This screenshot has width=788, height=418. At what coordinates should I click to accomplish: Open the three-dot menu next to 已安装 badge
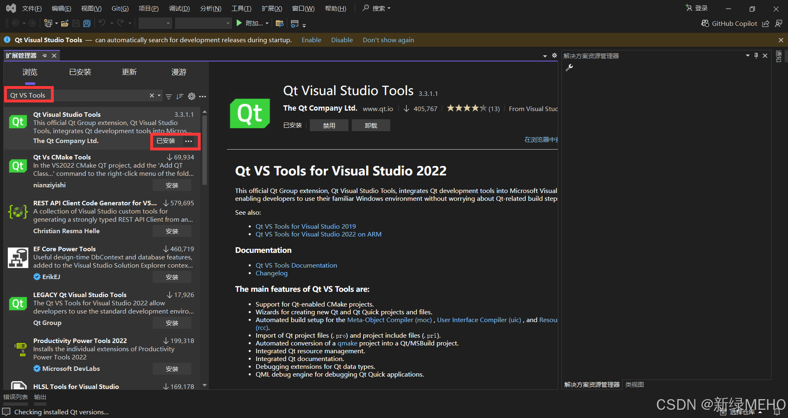click(x=188, y=141)
